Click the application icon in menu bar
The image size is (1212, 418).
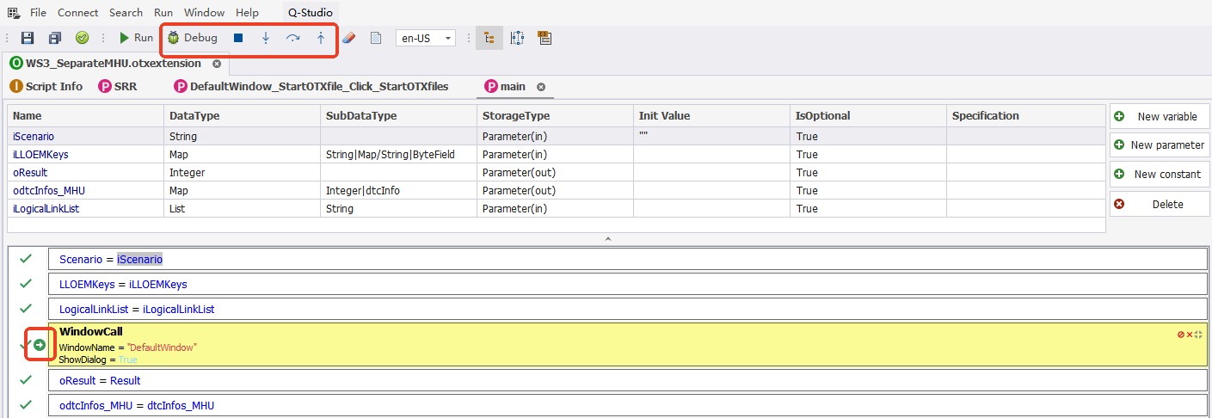[x=13, y=12]
